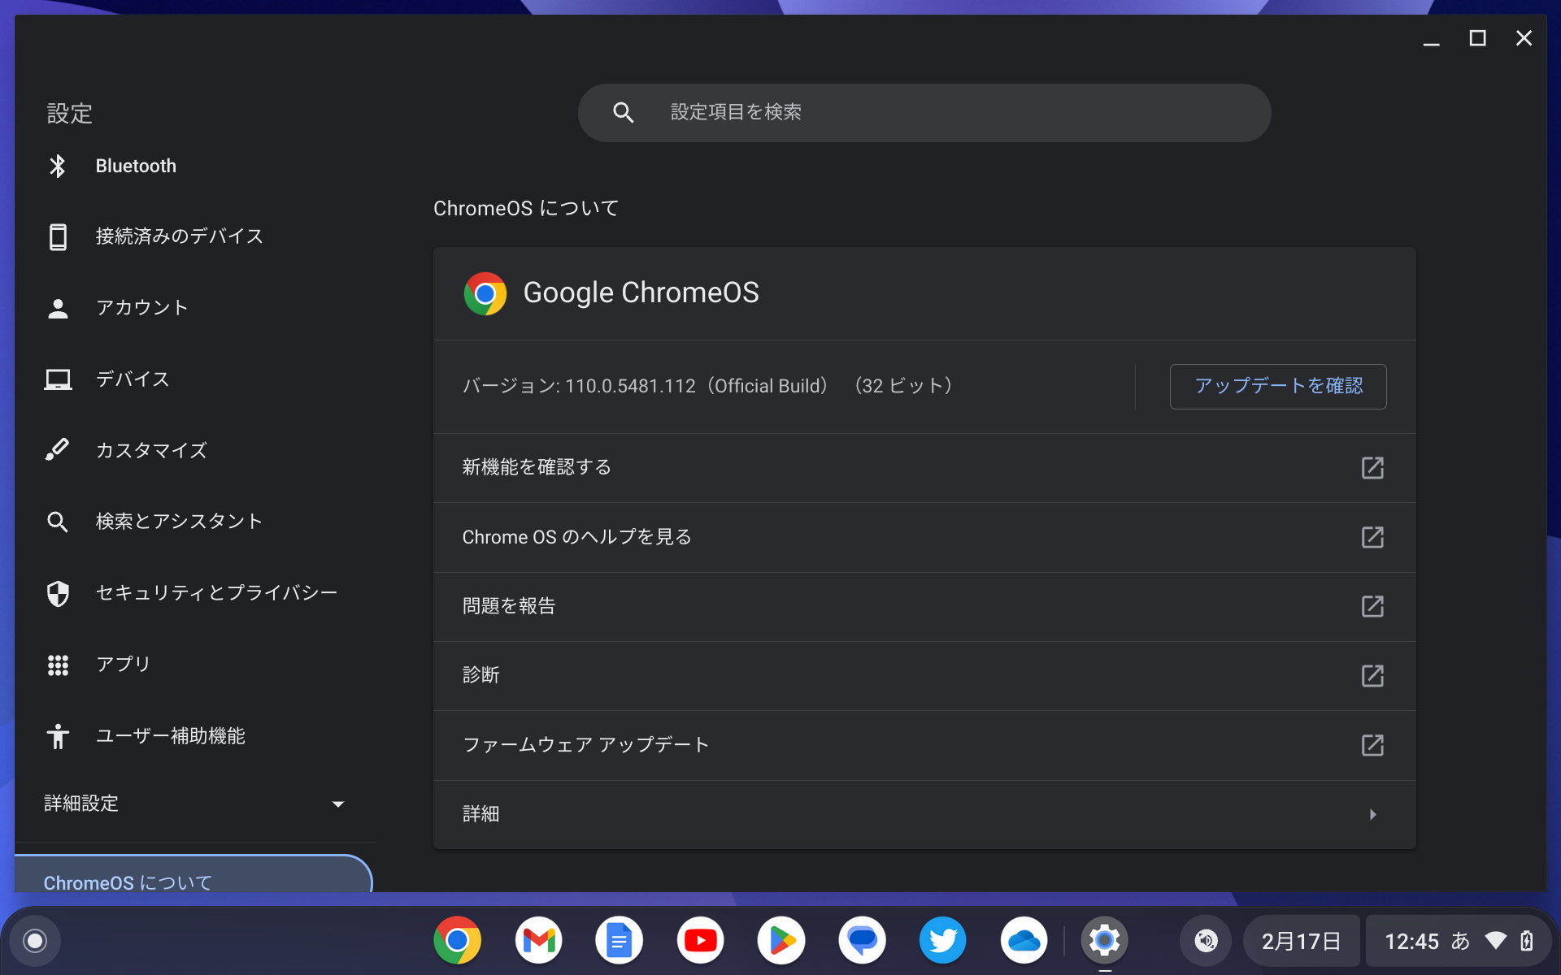The height and width of the screenshot is (975, 1561).
Task: Collapse 詳細設定 using its chevron arrow
Action: (338, 803)
